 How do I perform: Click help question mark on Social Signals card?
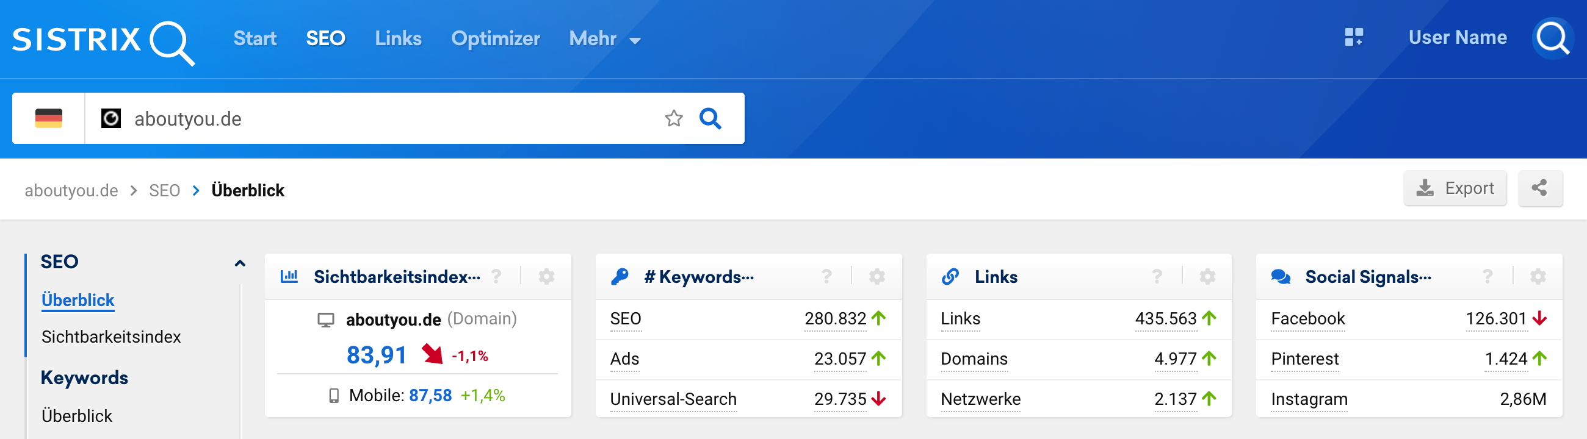(x=1487, y=277)
